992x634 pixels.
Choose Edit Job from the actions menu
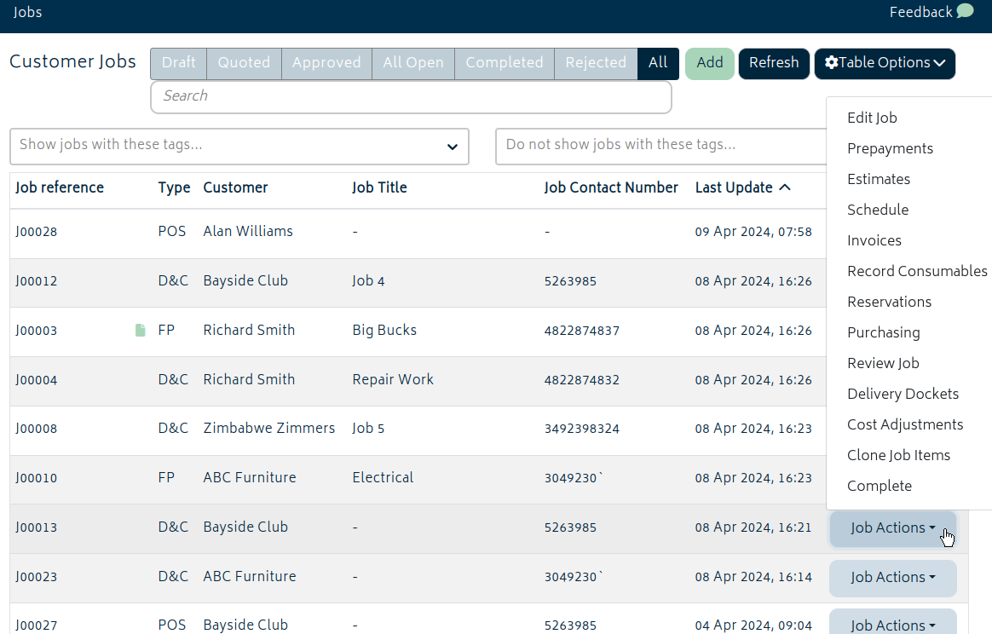click(872, 118)
